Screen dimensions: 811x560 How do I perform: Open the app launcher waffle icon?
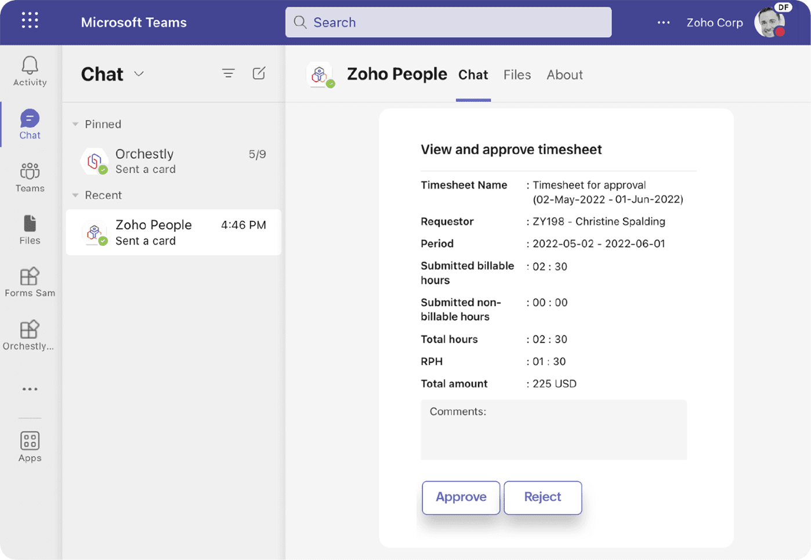(x=30, y=20)
